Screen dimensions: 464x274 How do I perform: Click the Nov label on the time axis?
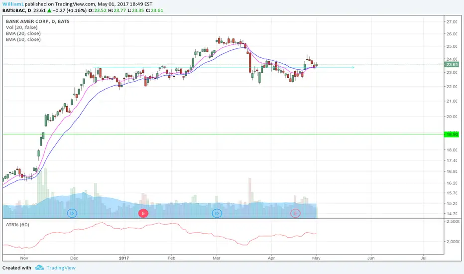tap(24, 258)
